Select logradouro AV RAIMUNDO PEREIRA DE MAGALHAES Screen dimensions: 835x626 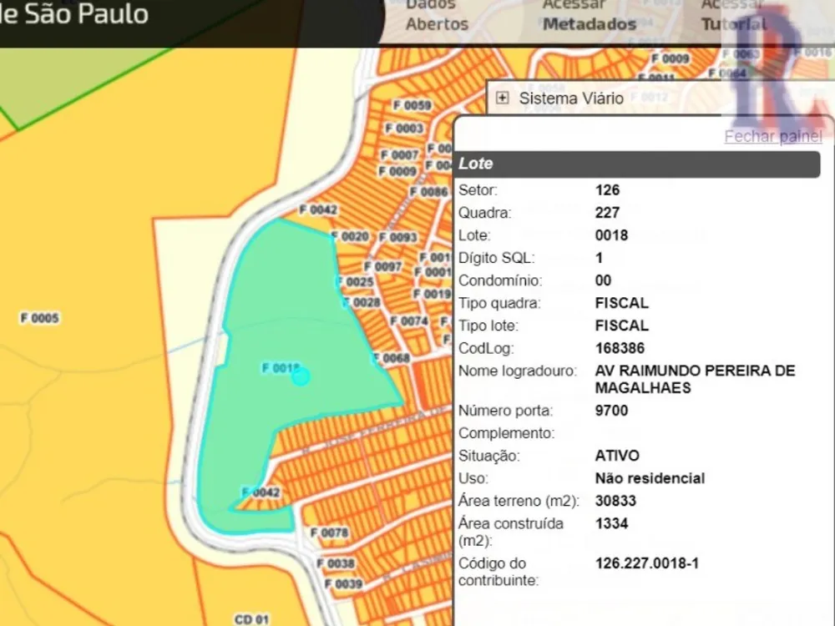tap(695, 379)
